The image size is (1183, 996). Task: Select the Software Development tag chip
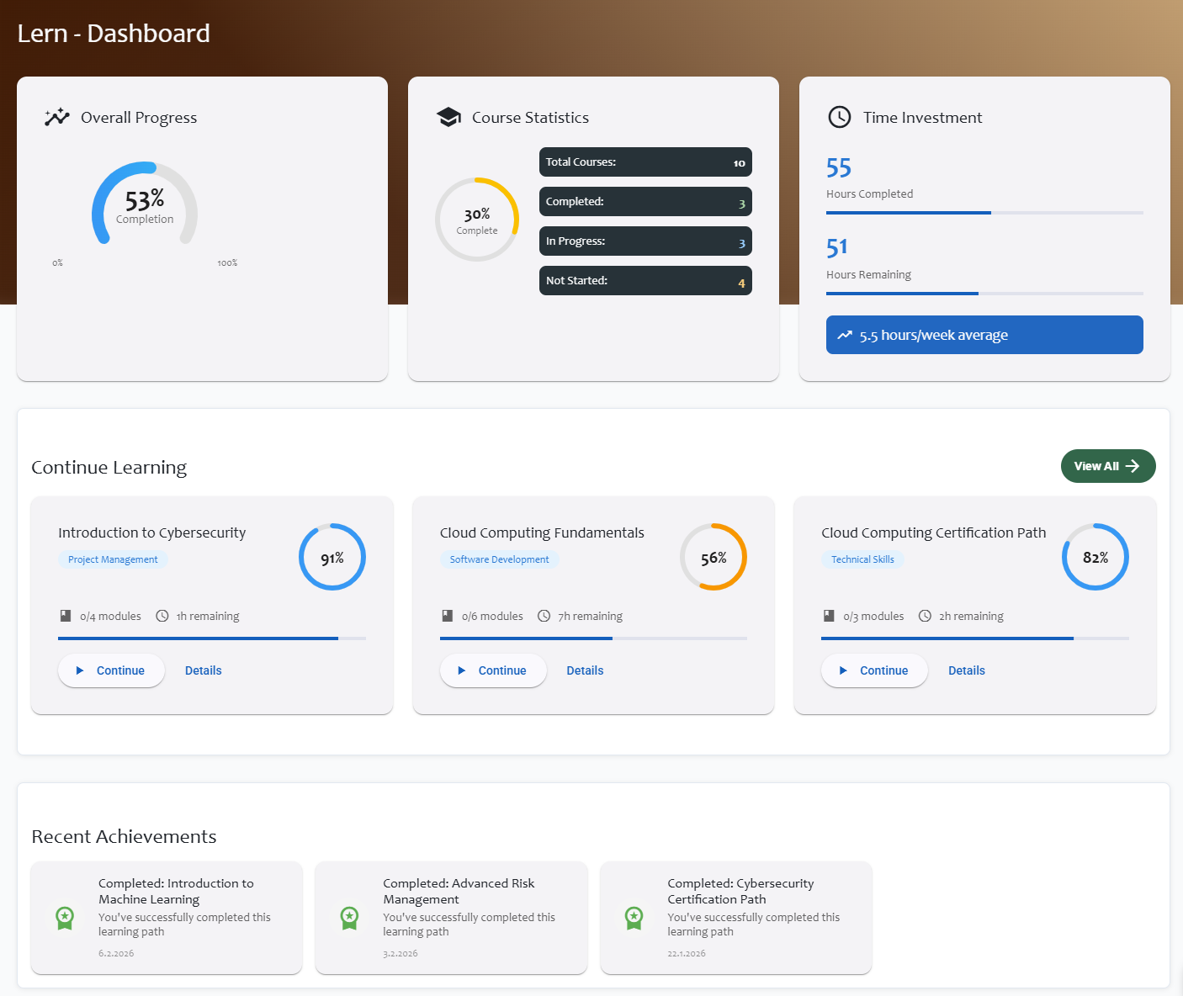[499, 559]
